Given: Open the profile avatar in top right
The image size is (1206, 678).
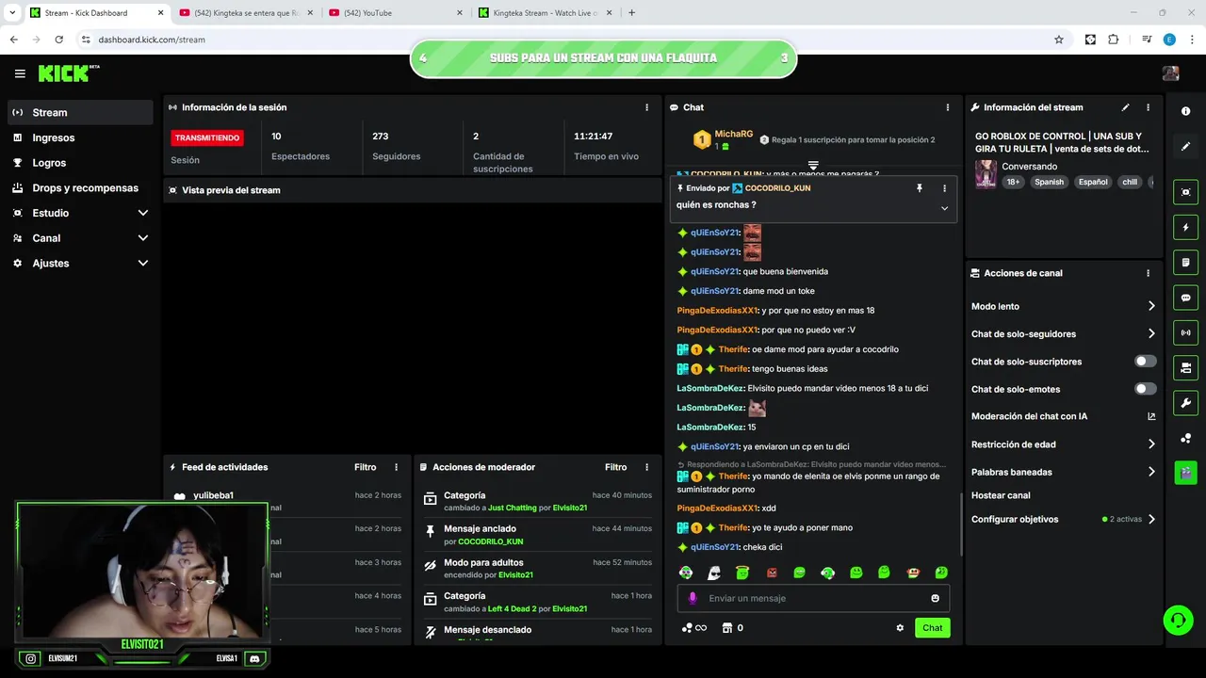Looking at the screenshot, I should [x=1170, y=73].
